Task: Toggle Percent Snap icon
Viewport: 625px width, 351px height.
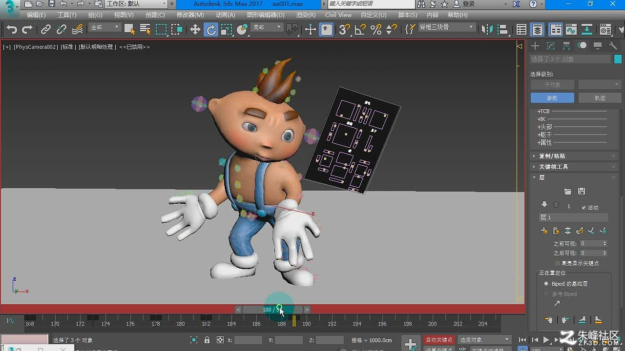Action: [x=376, y=30]
